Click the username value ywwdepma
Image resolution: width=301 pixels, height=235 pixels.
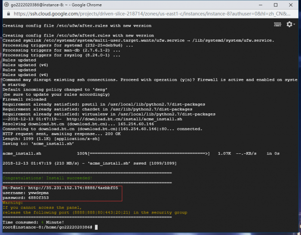[38, 193]
